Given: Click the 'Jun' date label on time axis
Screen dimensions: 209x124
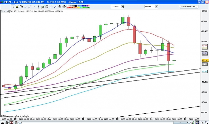Looking at the screenshot, I should pyautogui.click(x=49, y=119).
